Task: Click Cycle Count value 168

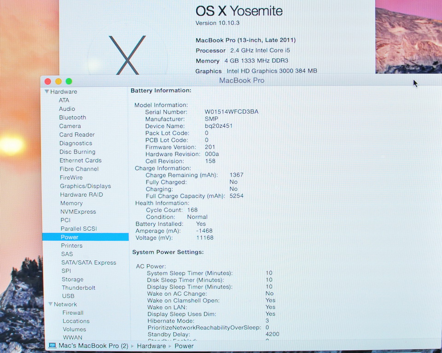Action: [192, 210]
